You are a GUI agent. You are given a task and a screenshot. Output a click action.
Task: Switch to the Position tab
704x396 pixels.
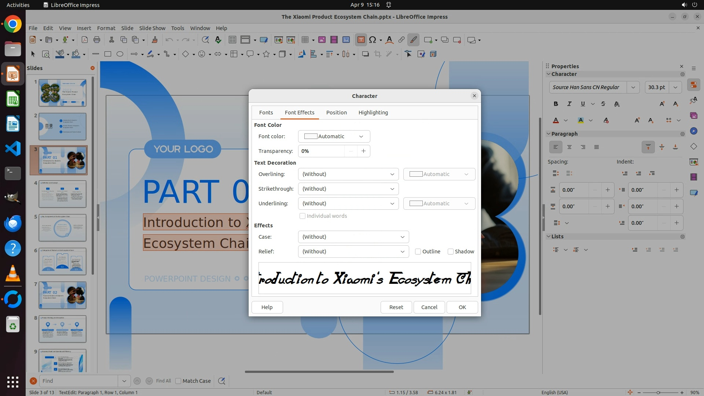pos(336,113)
